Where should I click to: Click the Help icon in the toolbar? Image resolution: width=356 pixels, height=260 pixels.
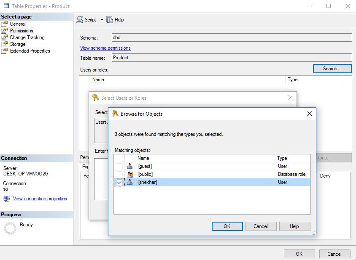tap(110, 19)
